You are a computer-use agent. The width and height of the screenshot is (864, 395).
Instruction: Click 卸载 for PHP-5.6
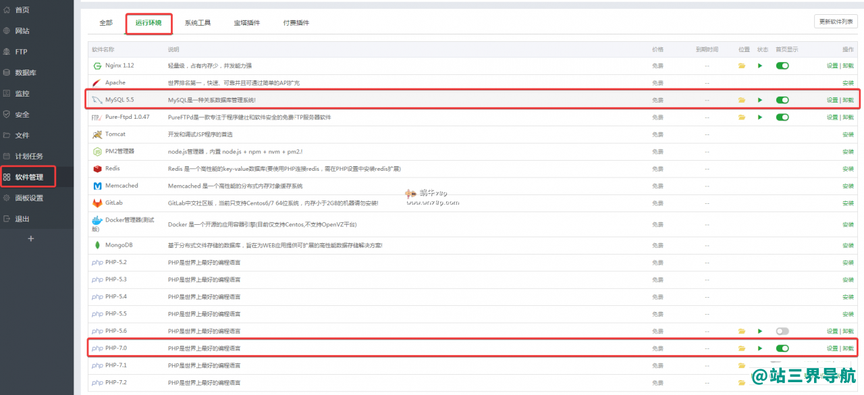point(848,332)
